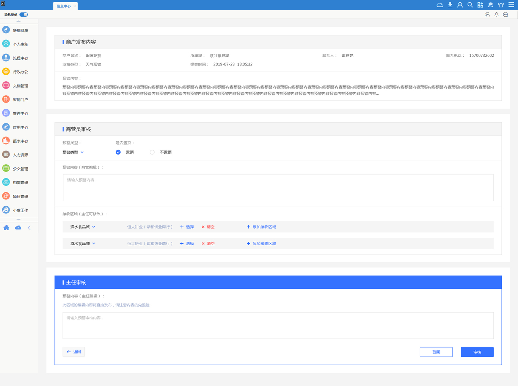
Task: Click the 管理中心 sidebar icon
Action: coord(6,113)
